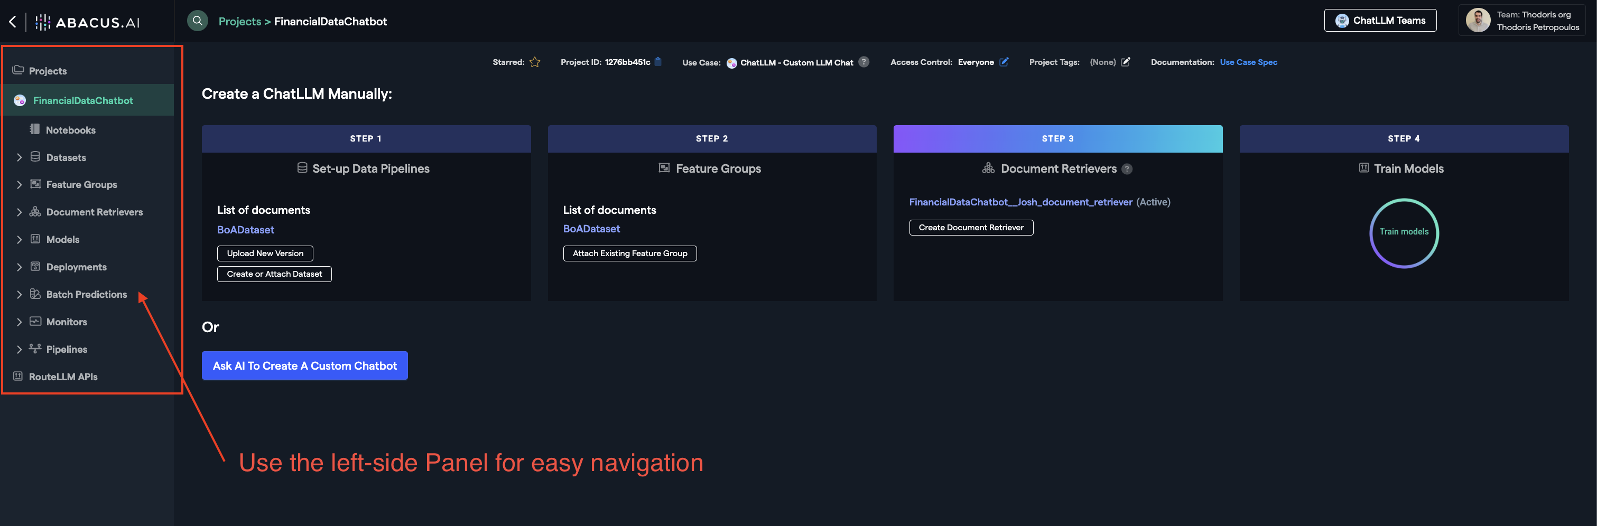This screenshot has height=526, width=1597.
Task: Click the back arrow beside Abacus.AI logo
Action: click(12, 22)
